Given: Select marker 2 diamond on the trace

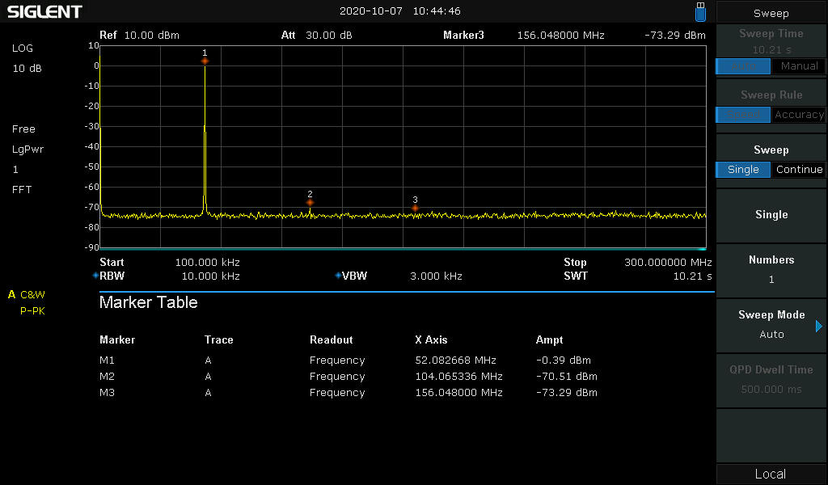Looking at the screenshot, I should coord(310,202).
